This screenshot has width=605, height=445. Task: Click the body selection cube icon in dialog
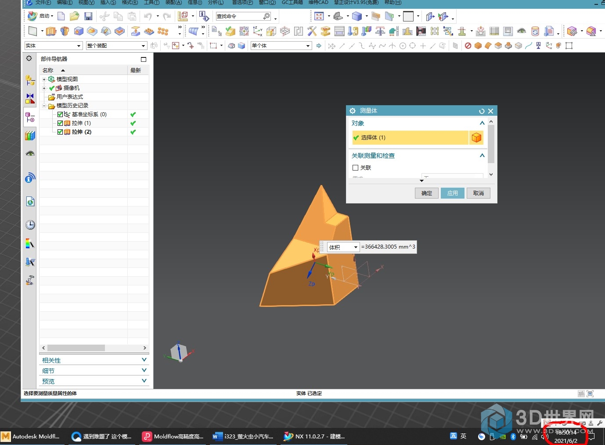476,138
